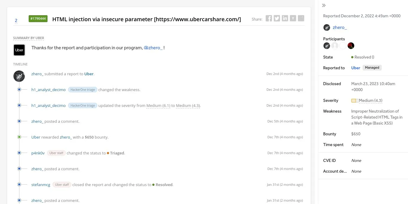Viewport: 408px width, 204px height.
Task: Open the rose avatar participant profile
Action: pyautogui.click(x=351, y=46)
